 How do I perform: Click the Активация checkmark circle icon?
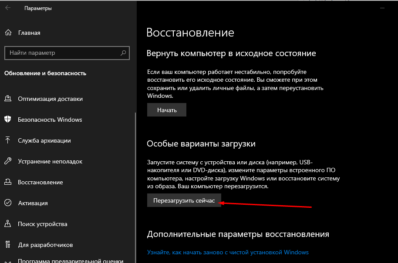coord(8,203)
